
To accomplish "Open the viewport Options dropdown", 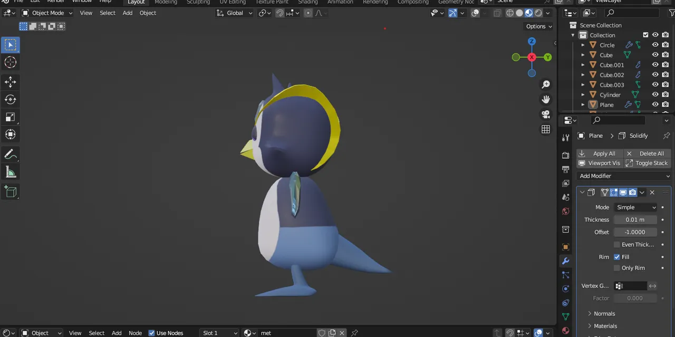I will (539, 26).
